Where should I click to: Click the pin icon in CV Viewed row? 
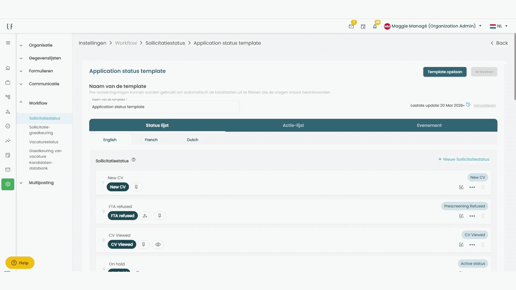[144, 244]
